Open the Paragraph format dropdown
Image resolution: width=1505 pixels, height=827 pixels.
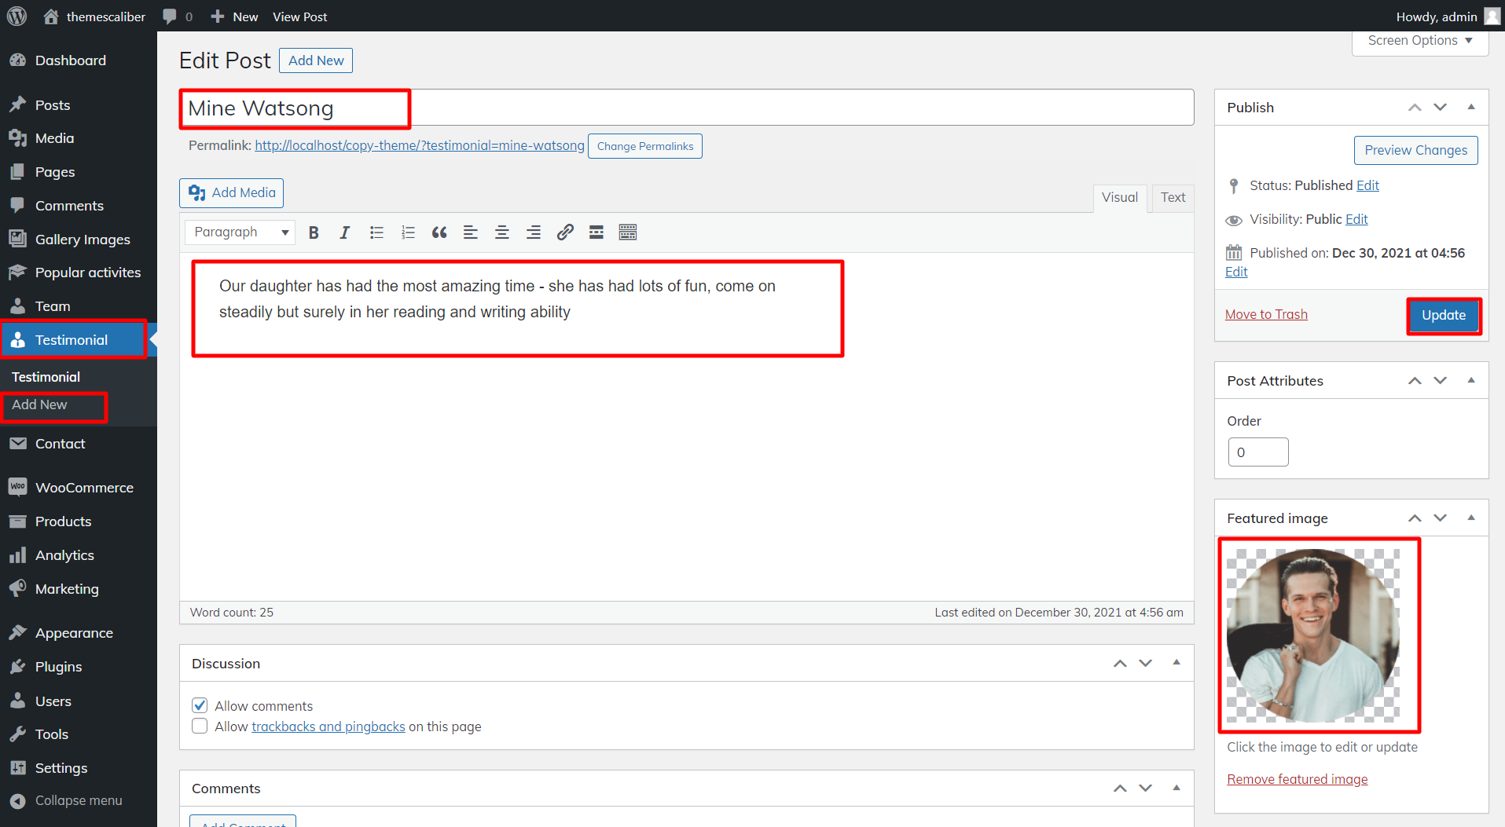point(240,232)
